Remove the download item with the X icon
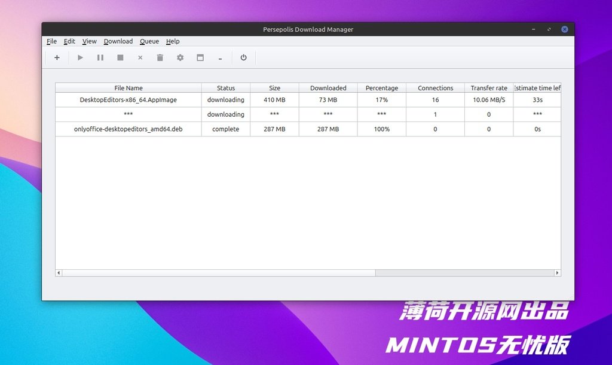612x365 pixels. (x=140, y=58)
